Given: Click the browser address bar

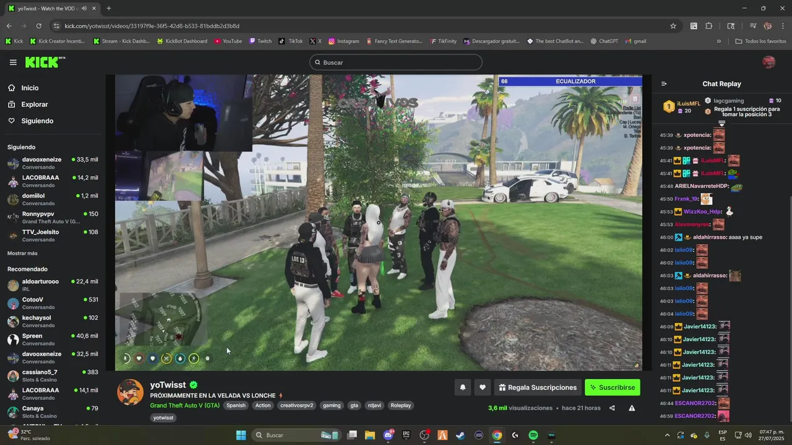Looking at the screenshot, I should 359,26.
